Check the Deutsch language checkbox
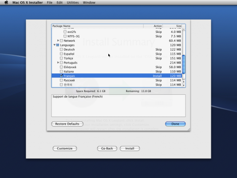This screenshot has height=178, width=237. [x=61, y=49]
